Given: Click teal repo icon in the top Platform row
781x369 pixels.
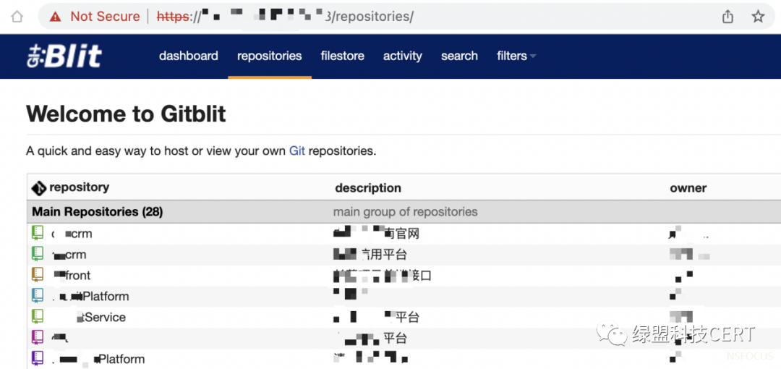Looking at the screenshot, I should [38, 296].
